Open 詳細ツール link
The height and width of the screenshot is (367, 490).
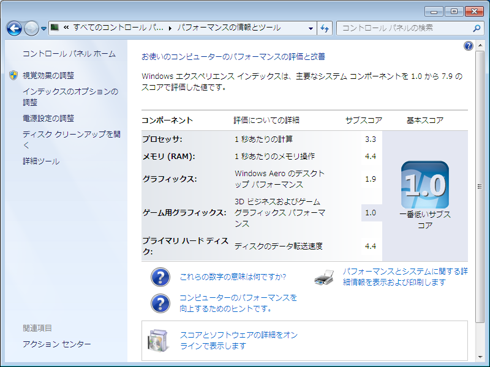[41, 161]
